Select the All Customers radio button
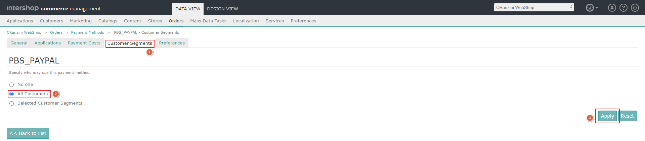 pos(12,94)
